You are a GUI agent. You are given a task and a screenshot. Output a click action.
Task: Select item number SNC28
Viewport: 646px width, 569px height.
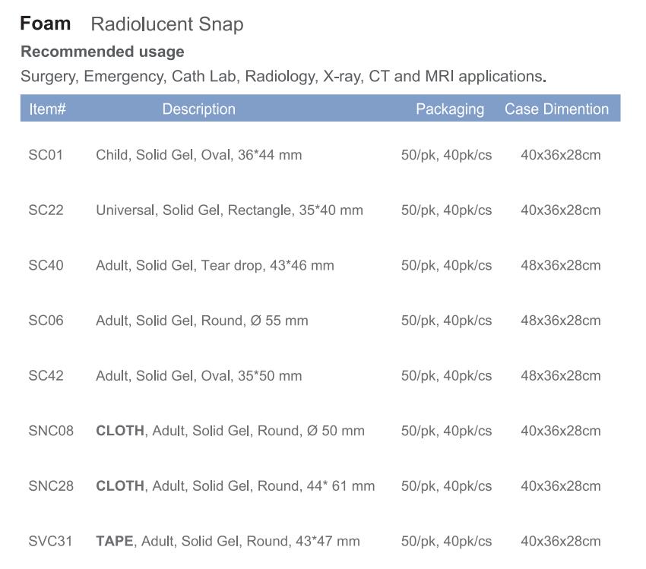coord(51,486)
